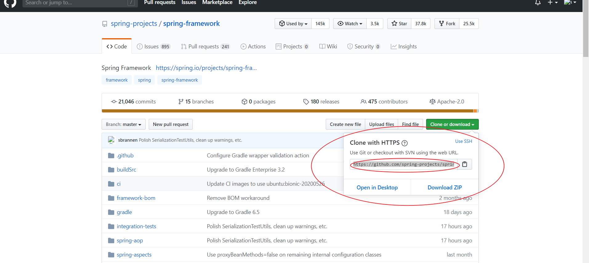The image size is (589, 263).
Task: Click the 37.8k stargazers count
Action: (x=421, y=24)
